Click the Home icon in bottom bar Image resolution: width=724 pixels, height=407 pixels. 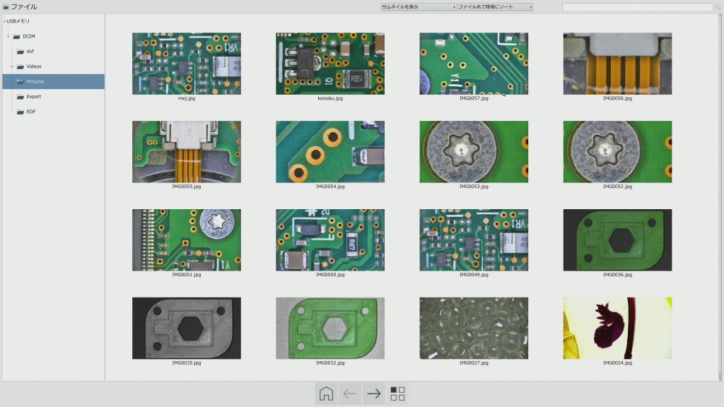326,394
